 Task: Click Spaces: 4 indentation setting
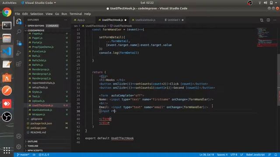(x=222, y=155)
